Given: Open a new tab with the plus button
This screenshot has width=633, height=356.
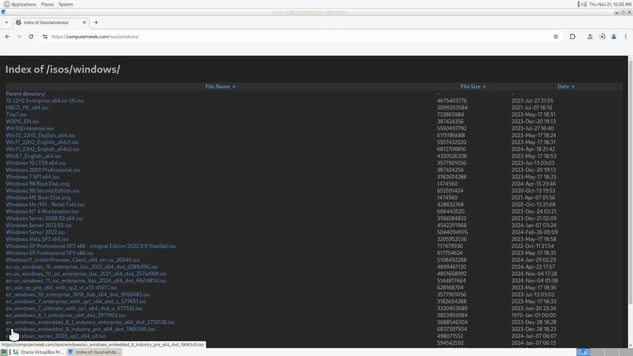Looking at the screenshot, I should coord(96,22).
